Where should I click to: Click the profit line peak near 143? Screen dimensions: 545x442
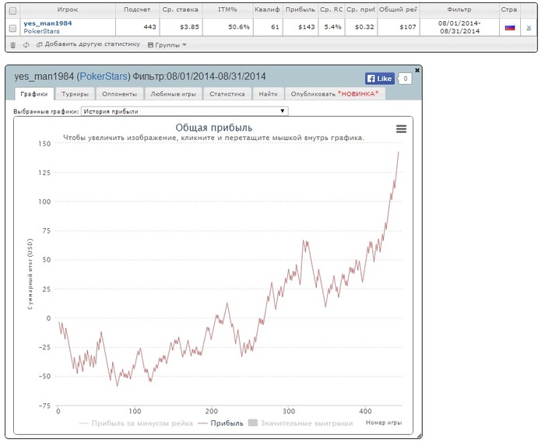tap(399, 152)
